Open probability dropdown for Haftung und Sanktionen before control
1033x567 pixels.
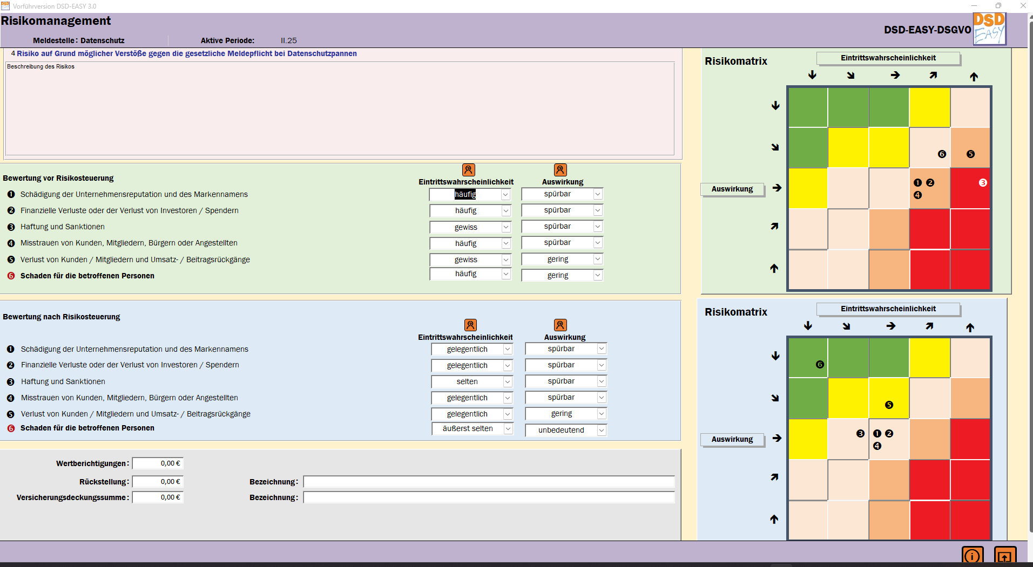[506, 227]
